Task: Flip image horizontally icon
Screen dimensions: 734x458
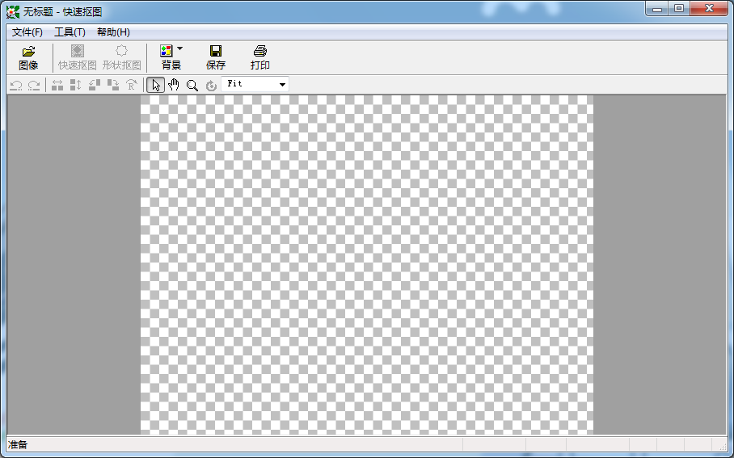Action: (x=57, y=85)
